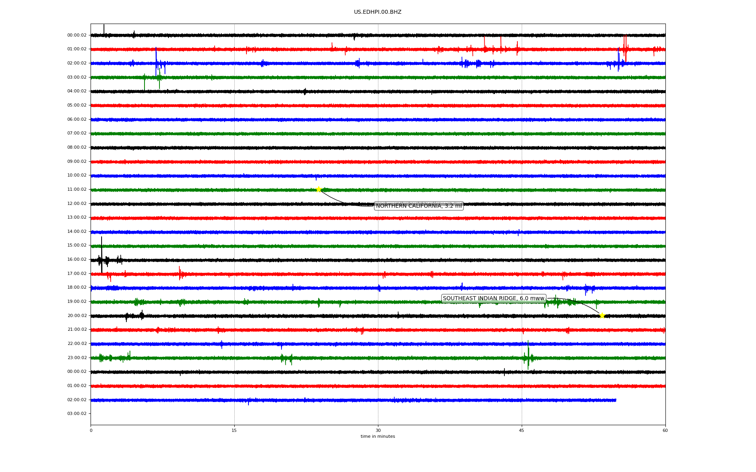
Task: Click the US.EDHPI.00.BHZ plot title
Action: [x=378, y=12]
